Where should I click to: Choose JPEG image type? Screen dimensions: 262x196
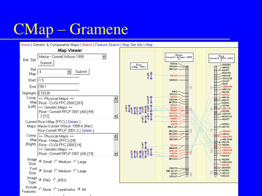[54, 180]
